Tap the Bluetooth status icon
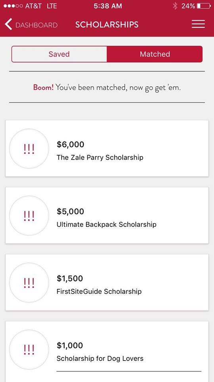214x382 pixels. (x=175, y=6)
